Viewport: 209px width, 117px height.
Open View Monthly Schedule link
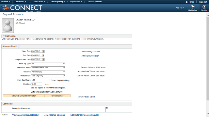(91, 52)
